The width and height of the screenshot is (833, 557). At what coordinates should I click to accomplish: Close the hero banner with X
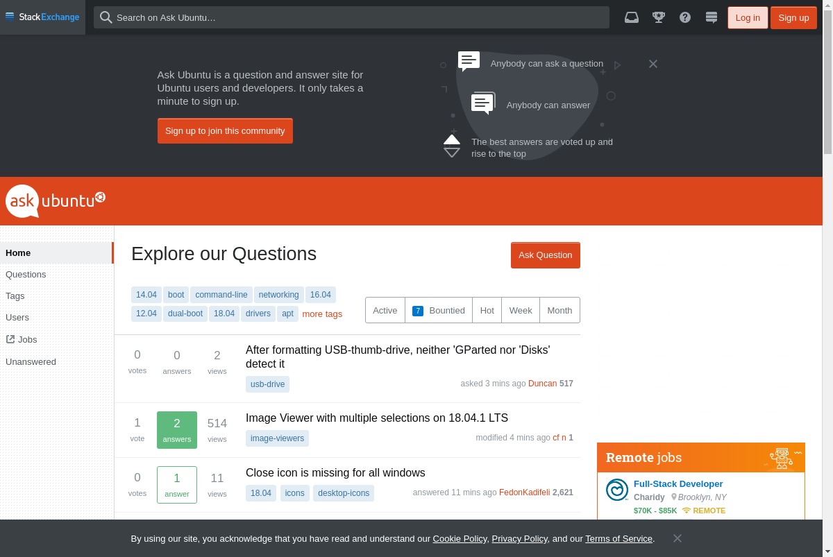click(x=653, y=64)
